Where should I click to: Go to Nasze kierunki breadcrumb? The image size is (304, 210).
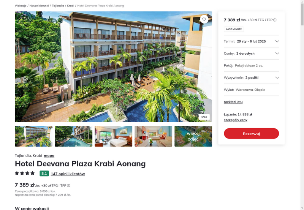(39, 6)
